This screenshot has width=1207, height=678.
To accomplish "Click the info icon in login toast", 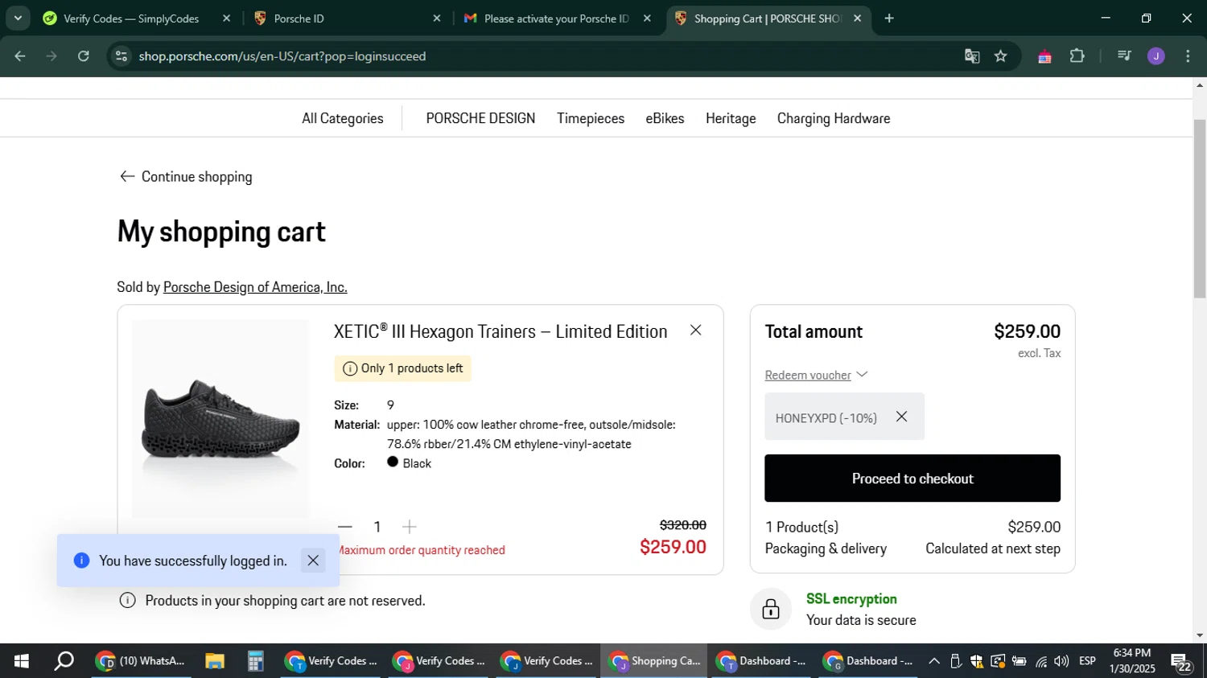I will [x=81, y=561].
